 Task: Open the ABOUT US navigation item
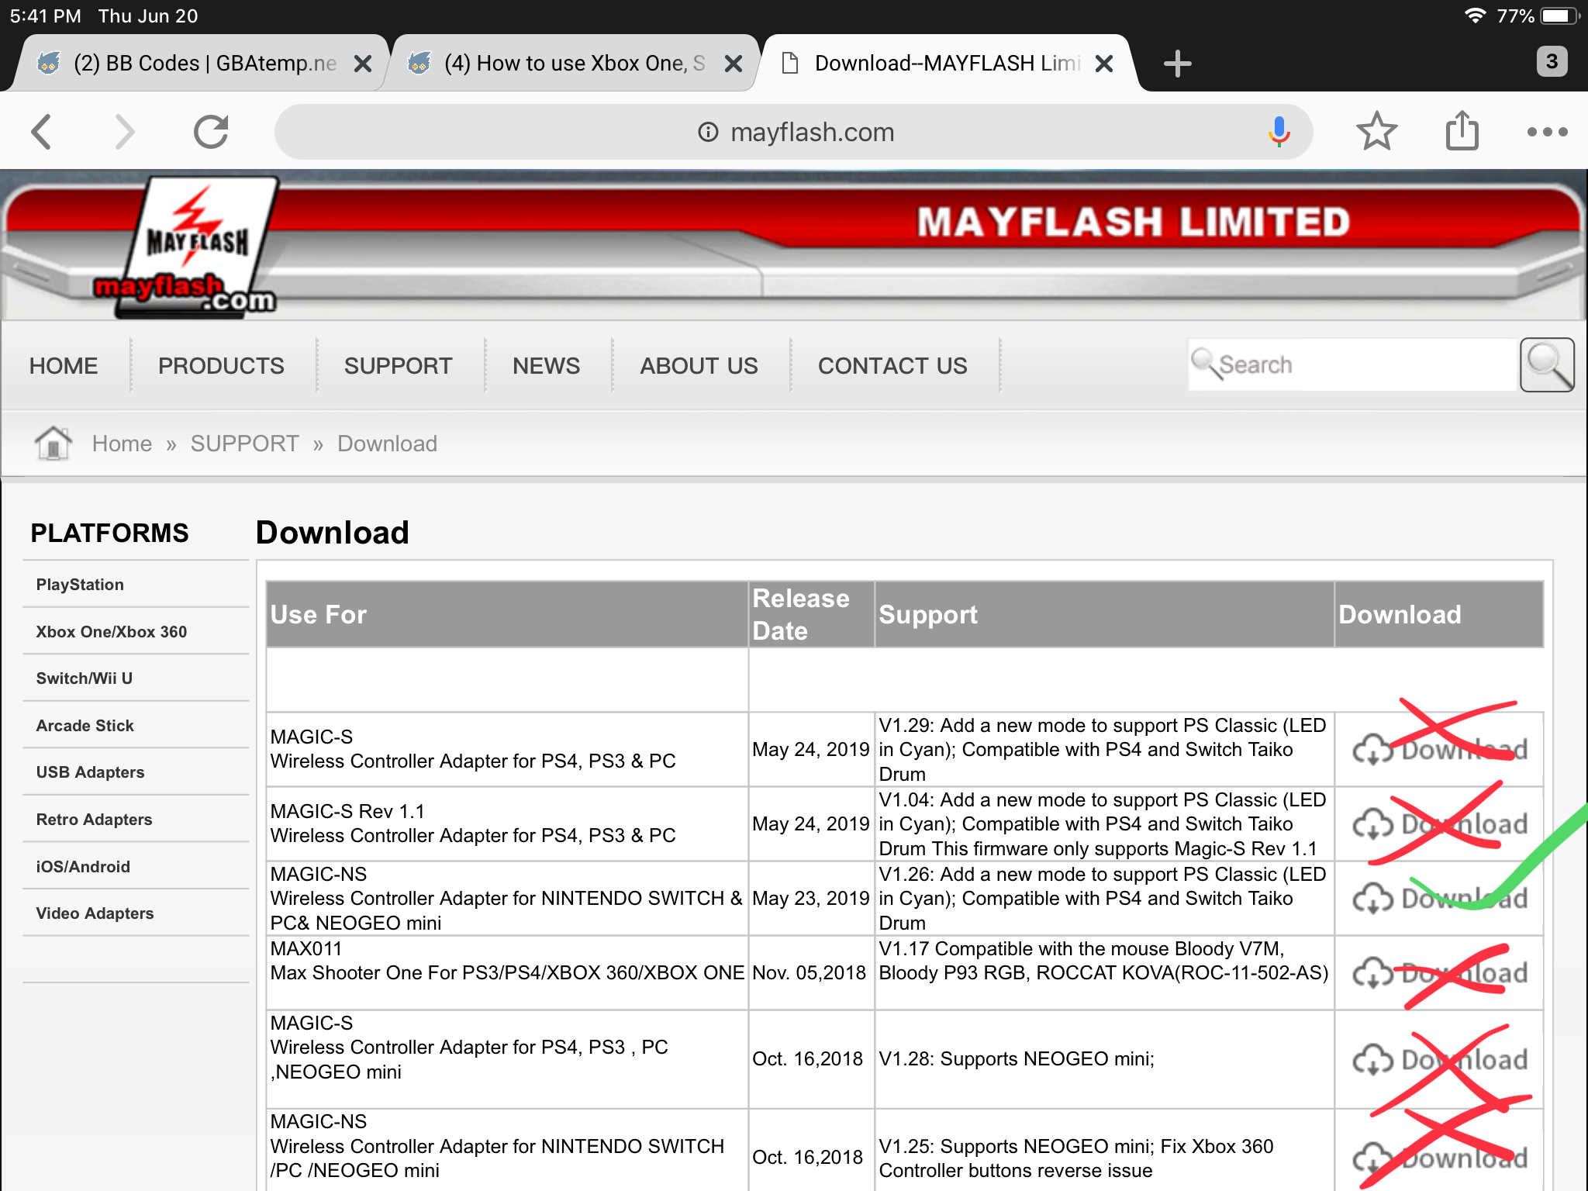[x=699, y=365]
